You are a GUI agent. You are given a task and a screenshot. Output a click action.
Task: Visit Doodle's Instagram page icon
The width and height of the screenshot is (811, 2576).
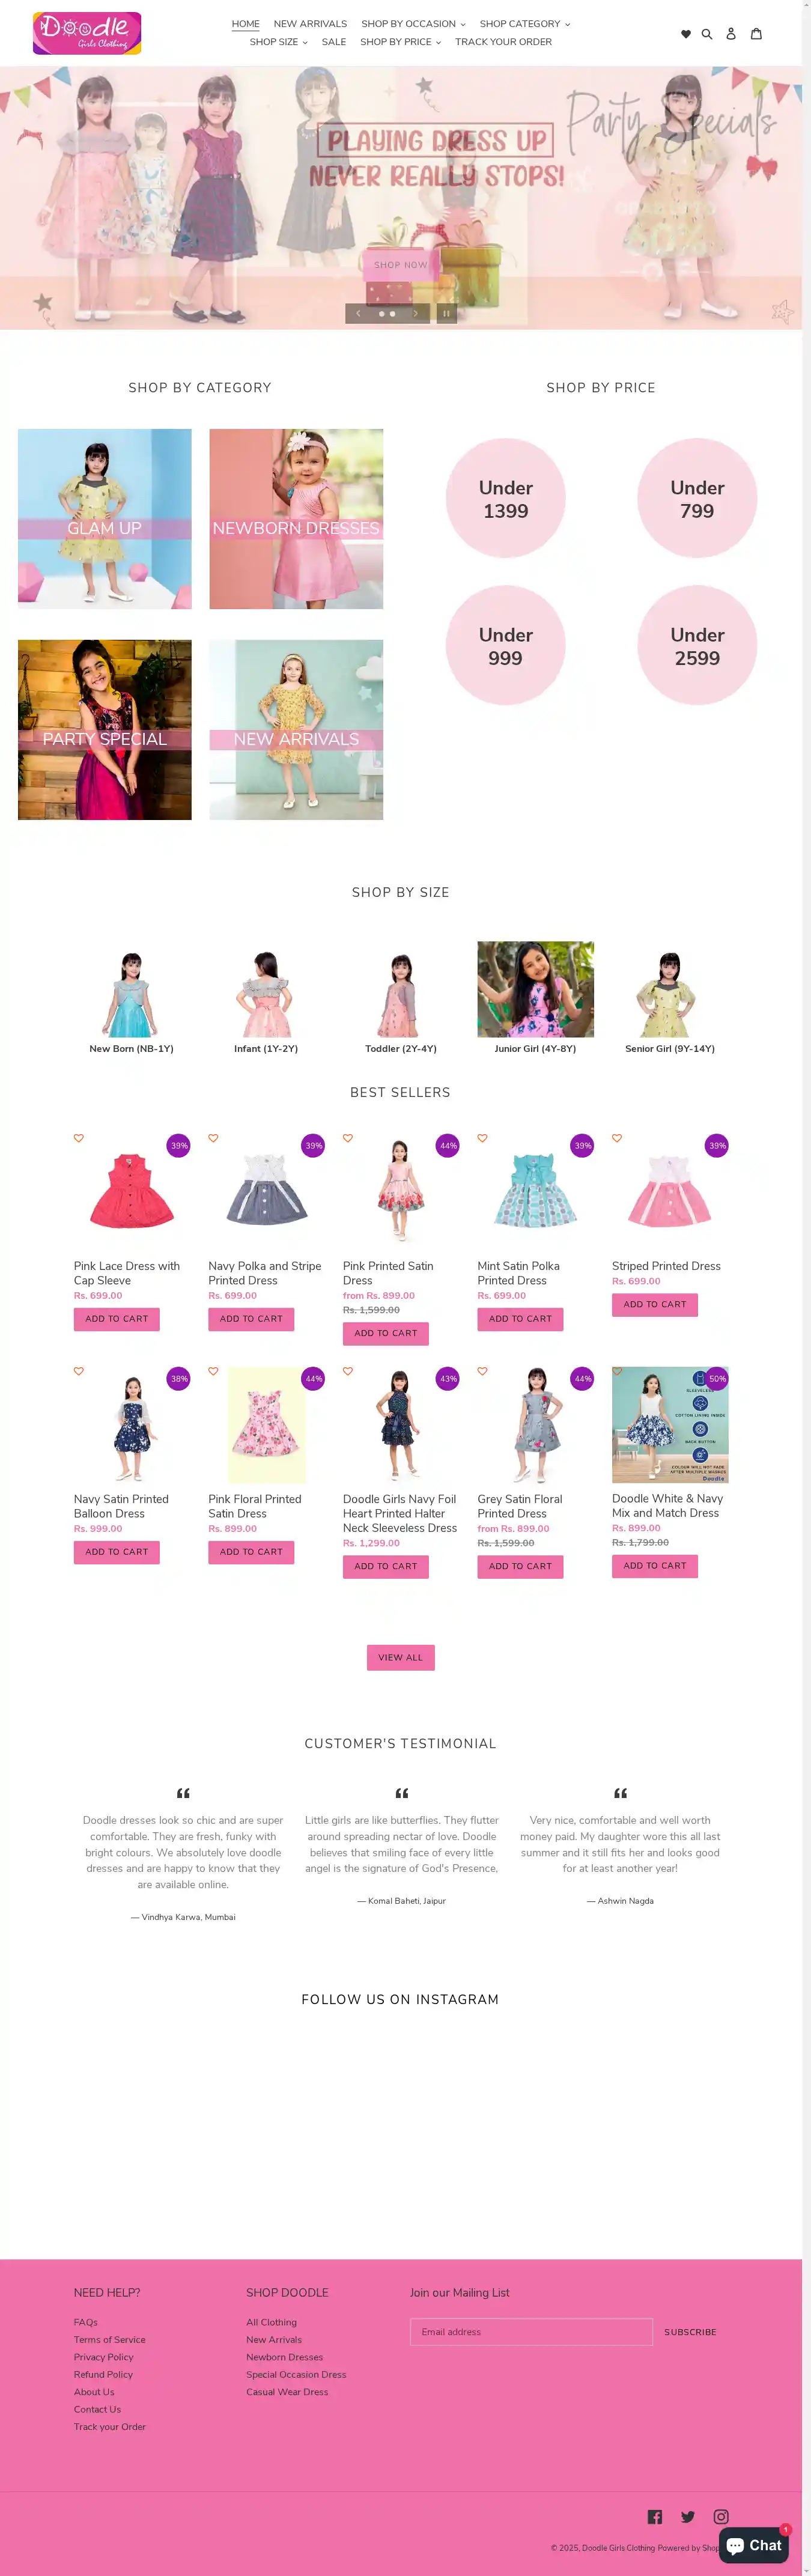pos(721,2516)
